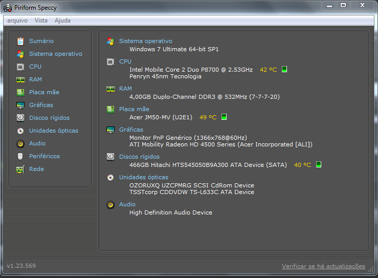Click the Discos rígidos heading in summary
The image size is (378, 278).
139,157
